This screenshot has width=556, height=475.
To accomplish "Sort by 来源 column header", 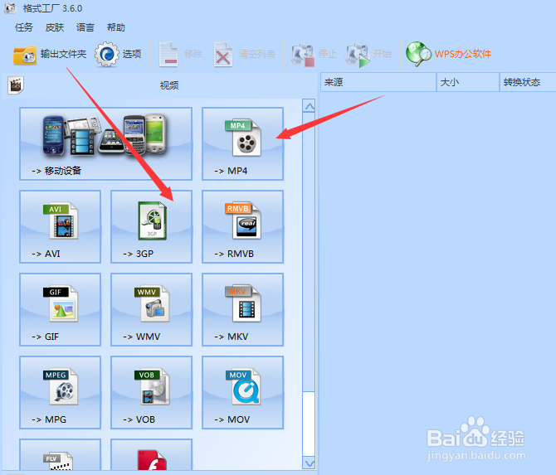I will coord(378,82).
